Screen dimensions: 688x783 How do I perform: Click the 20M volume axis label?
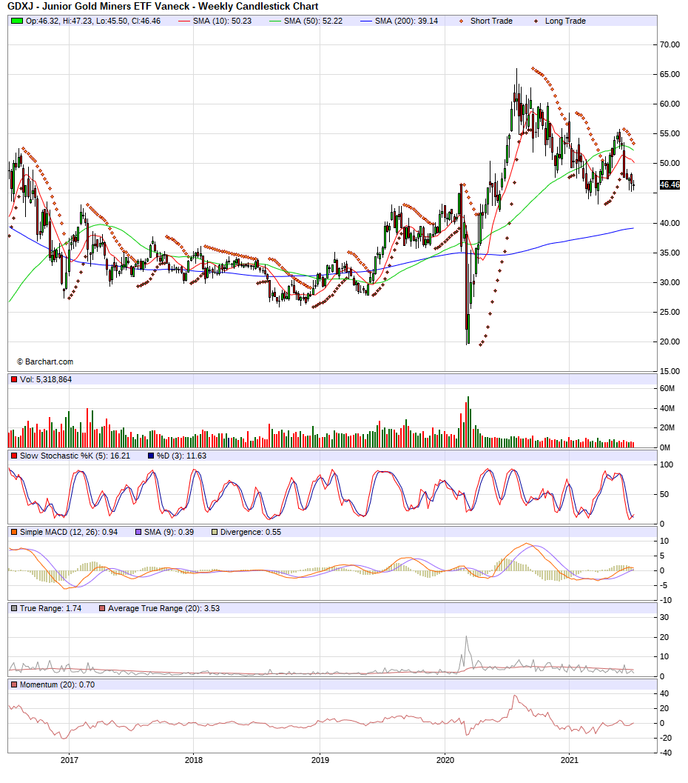[x=667, y=428]
